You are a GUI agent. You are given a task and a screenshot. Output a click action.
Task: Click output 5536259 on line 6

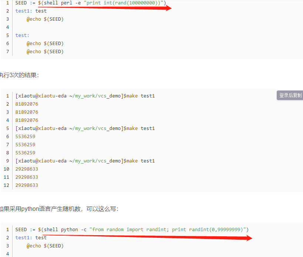coord(25,136)
